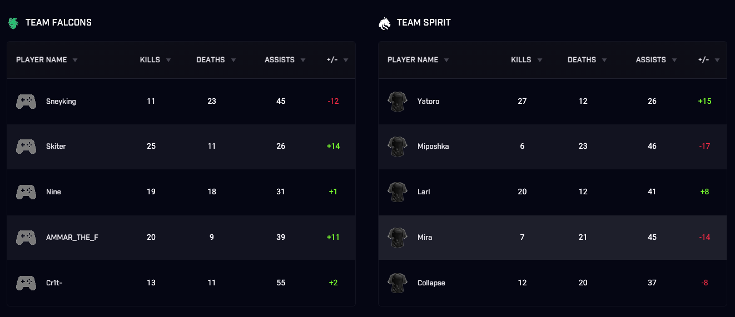Sort Spirit table by +/- arrow
The height and width of the screenshot is (317, 735).
[717, 60]
